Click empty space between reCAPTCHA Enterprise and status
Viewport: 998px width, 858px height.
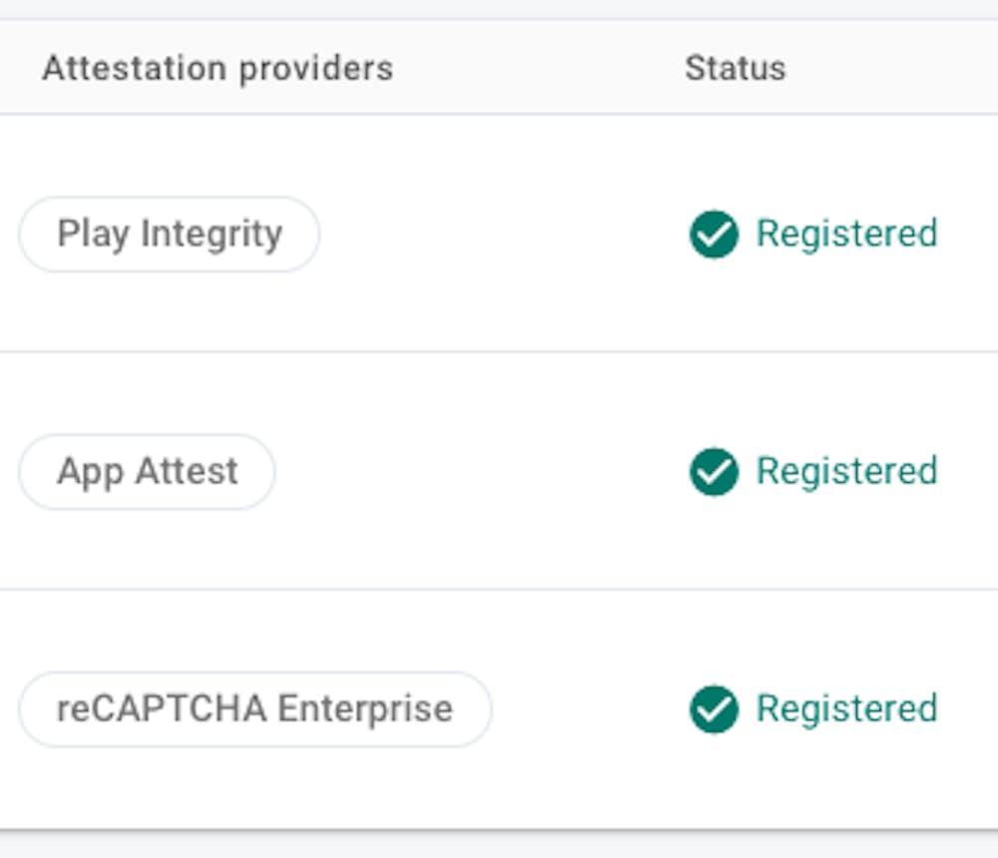pyautogui.click(x=589, y=709)
